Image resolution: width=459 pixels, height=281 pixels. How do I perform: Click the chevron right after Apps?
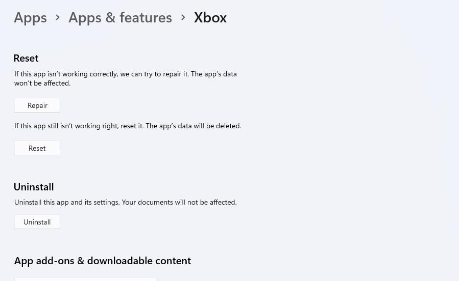58,17
